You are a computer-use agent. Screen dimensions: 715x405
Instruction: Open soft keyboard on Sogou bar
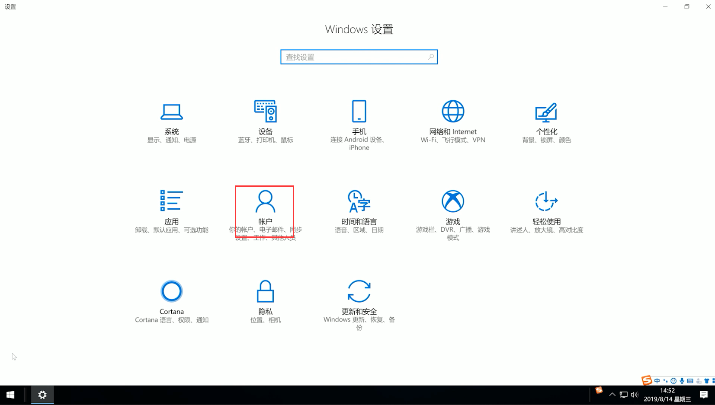(690, 381)
